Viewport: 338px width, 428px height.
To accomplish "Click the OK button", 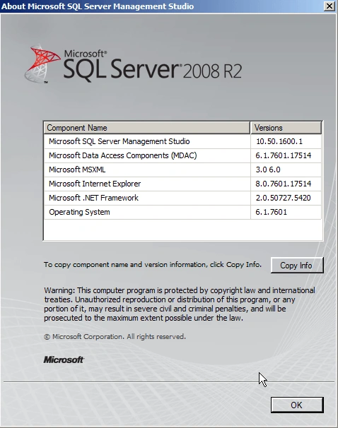I will point(297,405).
